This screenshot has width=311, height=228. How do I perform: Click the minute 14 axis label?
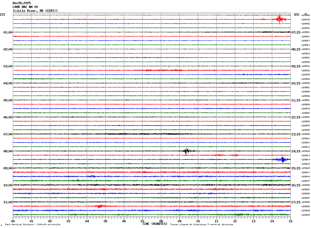[272, 221]
